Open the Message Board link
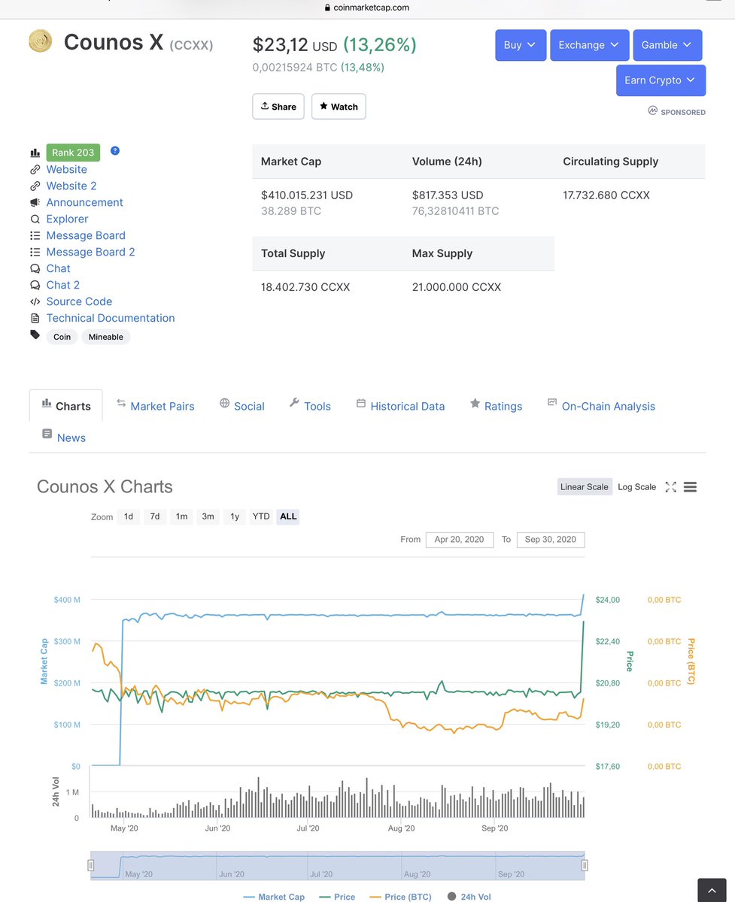 pos(86,235)
